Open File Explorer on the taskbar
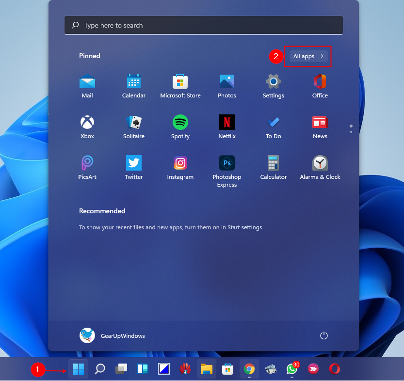The height and width of the screenshot is (381, 404). click(x=207, y=369)
